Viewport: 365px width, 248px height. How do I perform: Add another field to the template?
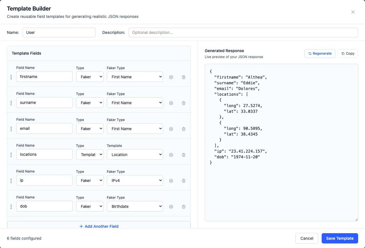pyautogui.click(x=99, y=226)
